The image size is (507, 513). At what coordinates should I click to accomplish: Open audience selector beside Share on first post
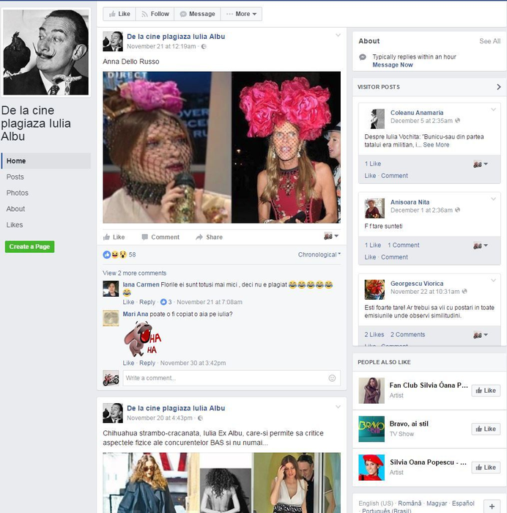click(x=331, y=236)
